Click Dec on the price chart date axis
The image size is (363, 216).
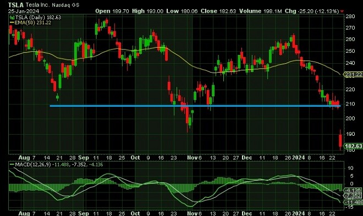point(246,158)
